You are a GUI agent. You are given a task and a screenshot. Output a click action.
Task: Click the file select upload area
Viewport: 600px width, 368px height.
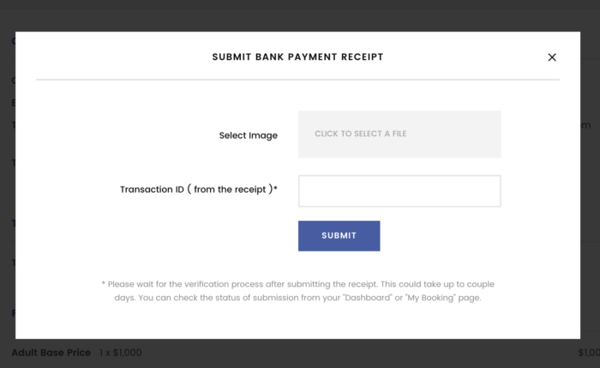399,134
